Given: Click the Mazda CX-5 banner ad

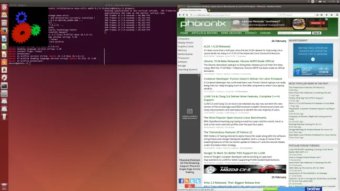Looking at the screenshot, I should coord(245,169).
